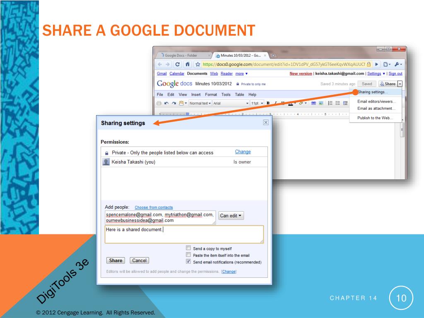Select Email editors/viewers option
424x318 pixels.
pyautogui.click(x=375, y=101)
